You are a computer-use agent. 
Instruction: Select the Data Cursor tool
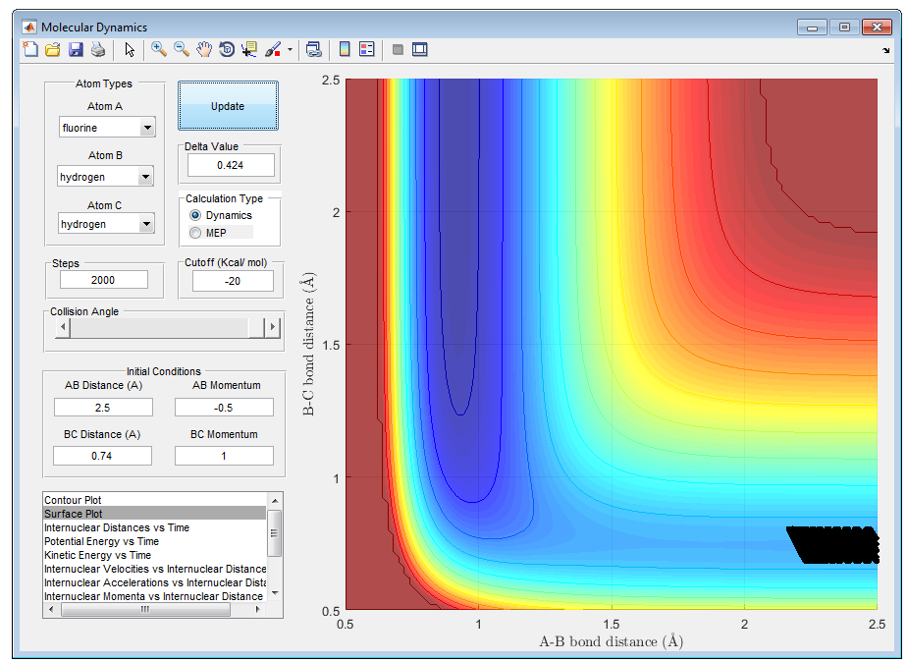point(249,49)
